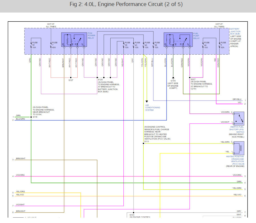
Task: Click the HEATED POSITIVE CRANKCASE VENTILATION label
Action: tap(235, 160)
